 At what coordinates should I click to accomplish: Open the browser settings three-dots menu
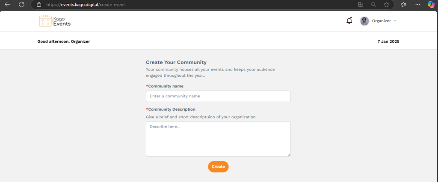coord(417,4)
